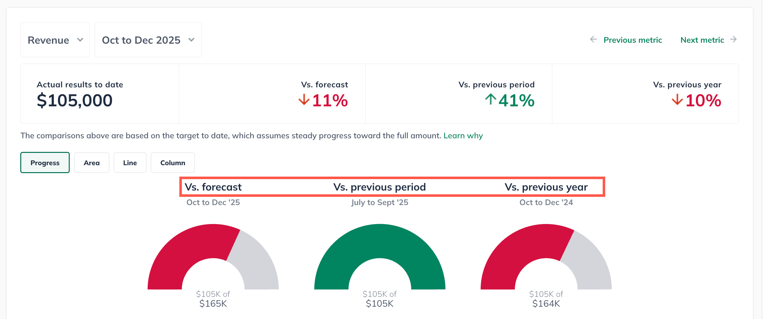Screen dimensions: 763x319
Task: Open the Learn why link
Action: (x=463, y=136)
